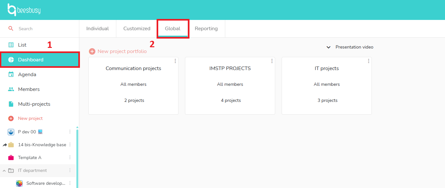Viewport: 445px width, 188px height.
Task: Switch to the Individual tab
Action: click(97, 28)
